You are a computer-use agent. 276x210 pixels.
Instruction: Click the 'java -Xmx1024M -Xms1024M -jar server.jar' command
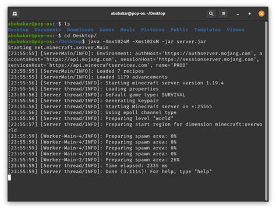(147, 41)
